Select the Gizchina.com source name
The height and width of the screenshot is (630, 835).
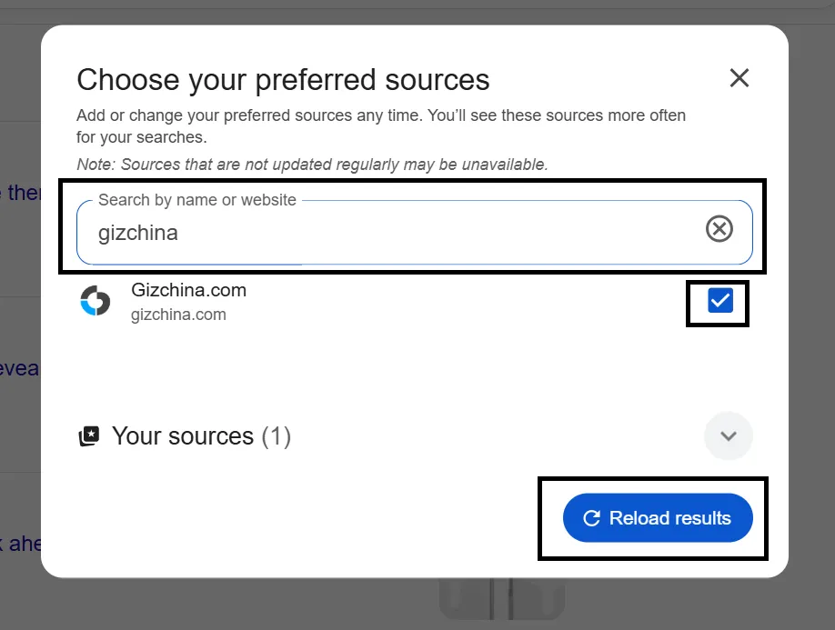tap(188, 291)
